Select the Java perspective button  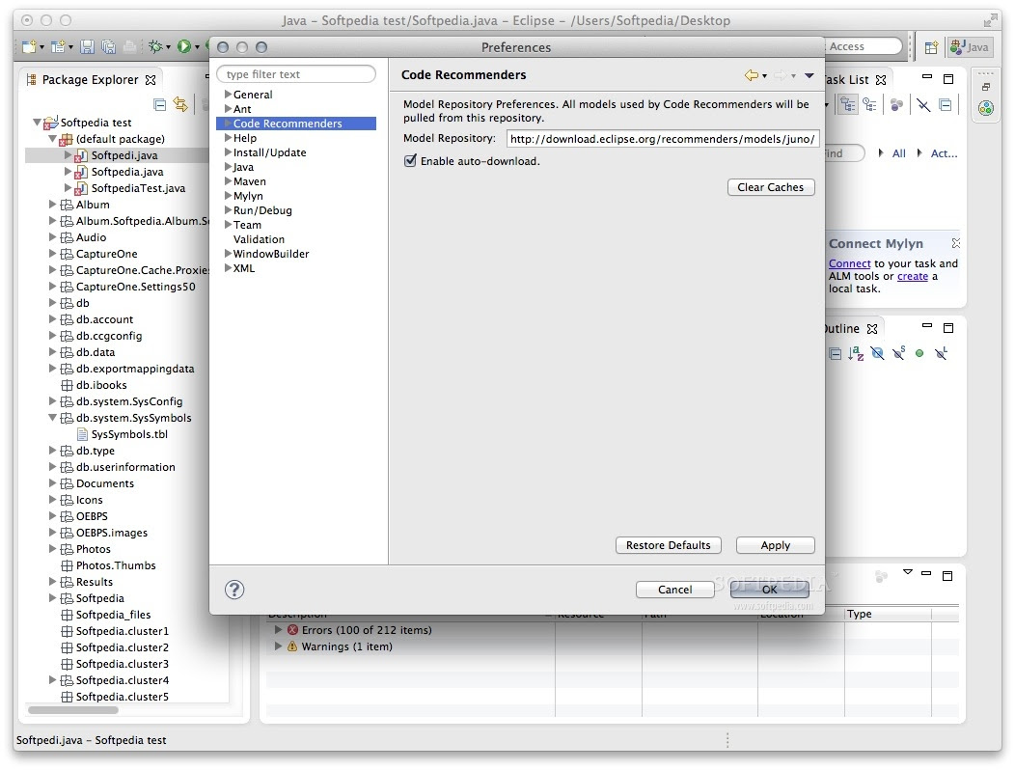coord(969,47)
